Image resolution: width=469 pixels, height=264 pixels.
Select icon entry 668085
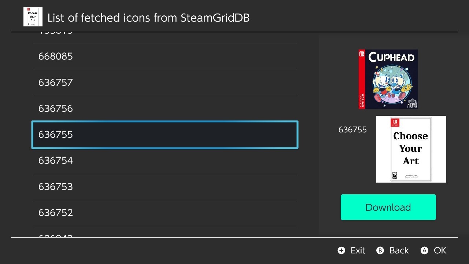(165, 56)
